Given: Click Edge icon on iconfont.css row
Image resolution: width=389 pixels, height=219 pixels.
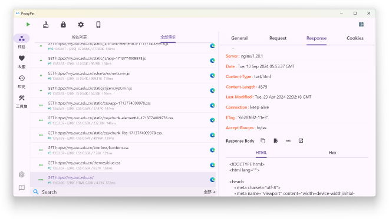Looking at the screenshot, I should click(x=212, y=150).
